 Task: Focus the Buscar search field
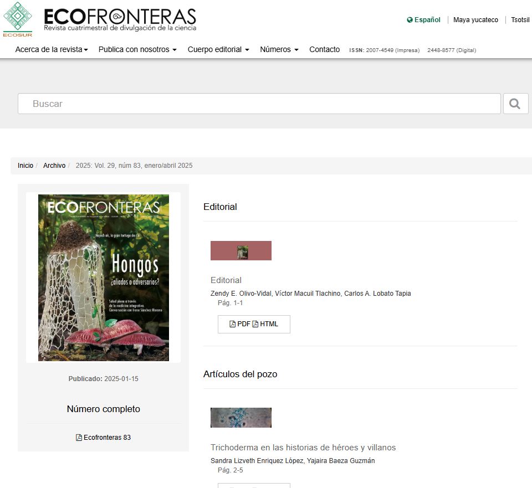pos(259,104)
